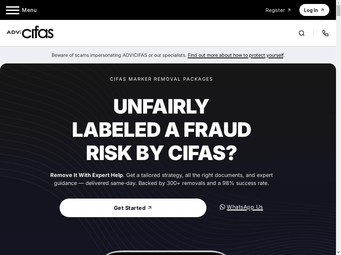Click the scrollbar up arrow
Viewport: 341px width, 255px height.
[x=338, y=2]
